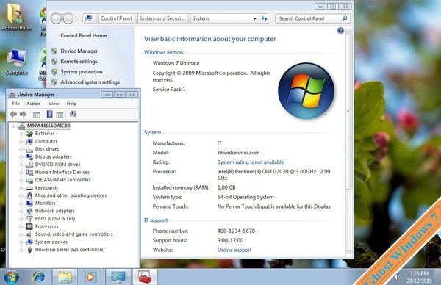The image size is (441, 285).
Task: Click System rating is not available
Action: tap(251, 162)
